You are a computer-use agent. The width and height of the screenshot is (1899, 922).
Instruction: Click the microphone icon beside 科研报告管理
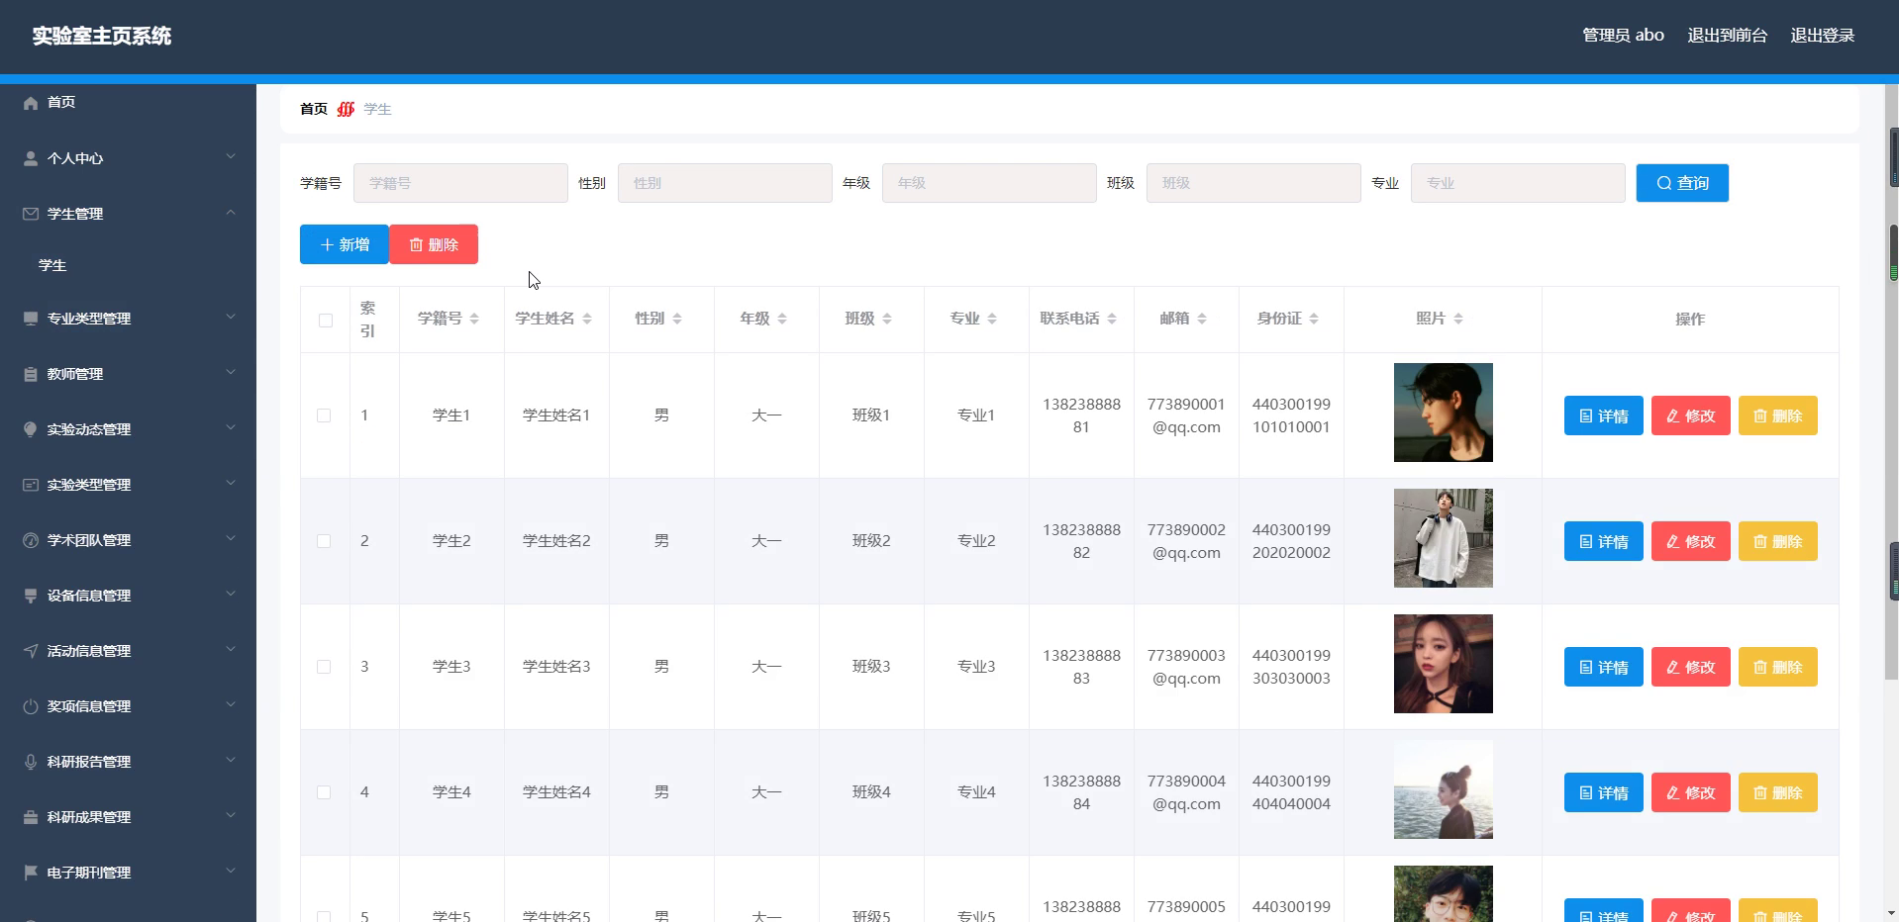pos(31,762)
